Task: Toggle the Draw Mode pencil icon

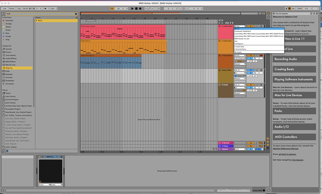Action: click(286, 8)
